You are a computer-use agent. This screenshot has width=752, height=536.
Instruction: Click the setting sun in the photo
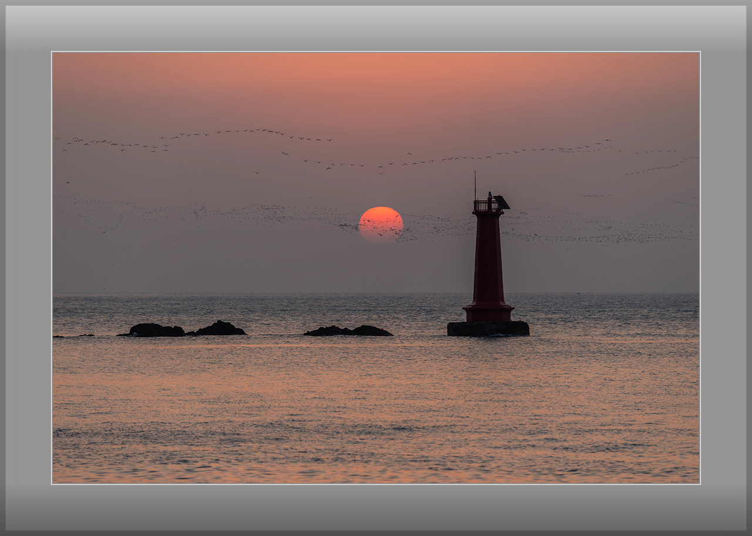point(381,225)
